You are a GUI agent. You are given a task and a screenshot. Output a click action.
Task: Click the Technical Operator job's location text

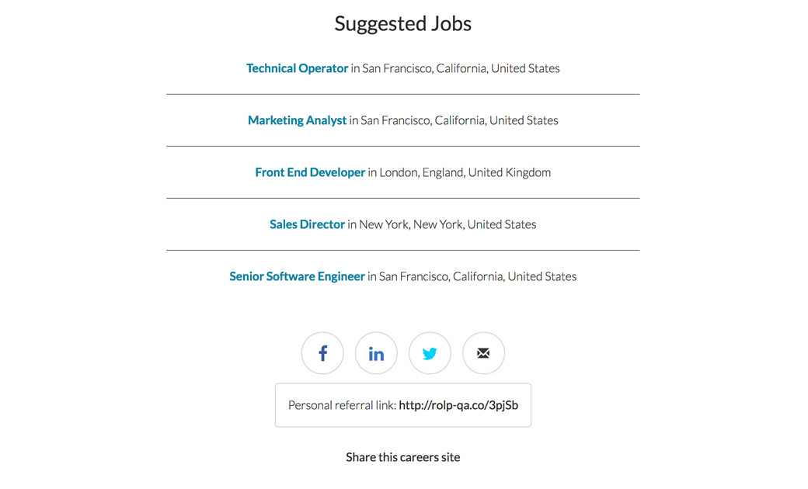461,68
